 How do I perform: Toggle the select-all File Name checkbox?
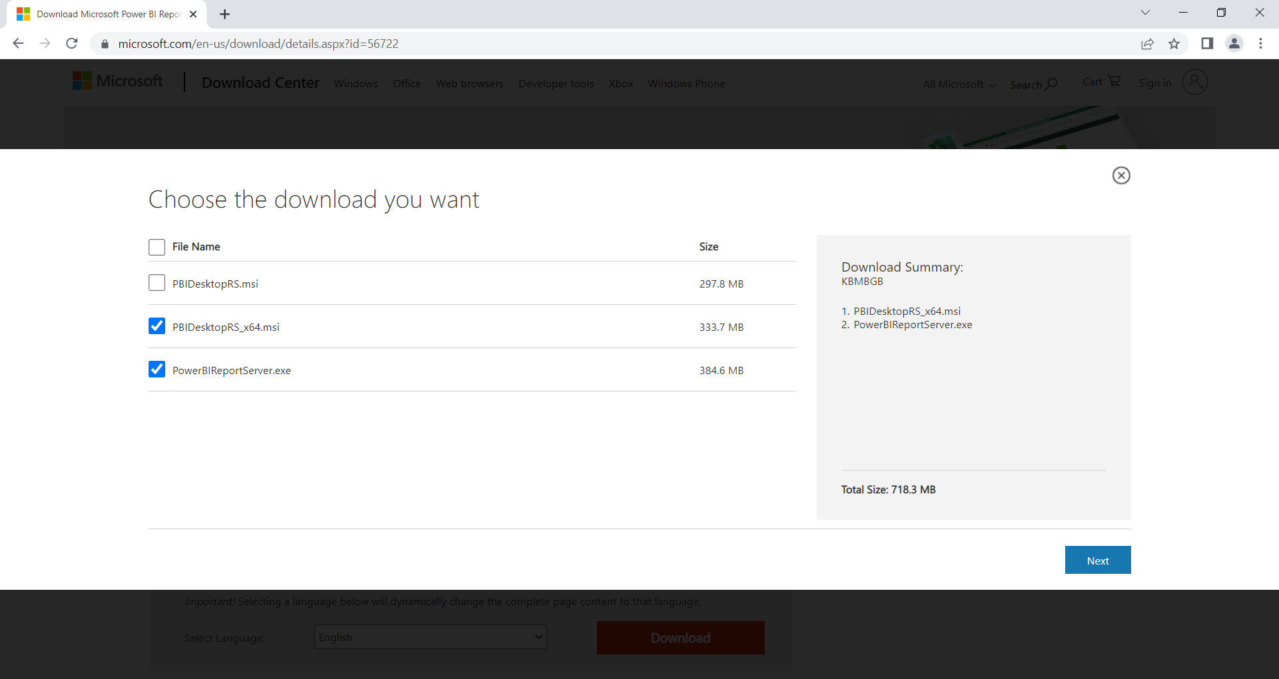click(x=157, y=247)
